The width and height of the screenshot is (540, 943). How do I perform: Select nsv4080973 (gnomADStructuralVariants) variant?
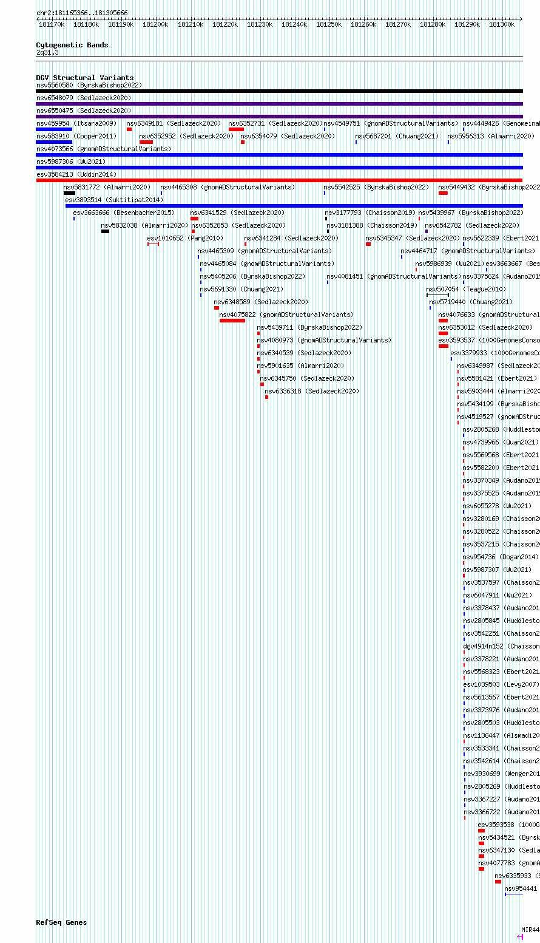coord(325,341)
